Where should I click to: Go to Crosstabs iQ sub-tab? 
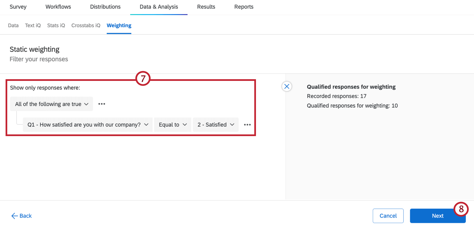pyautogui.click(x=86, y=25)
